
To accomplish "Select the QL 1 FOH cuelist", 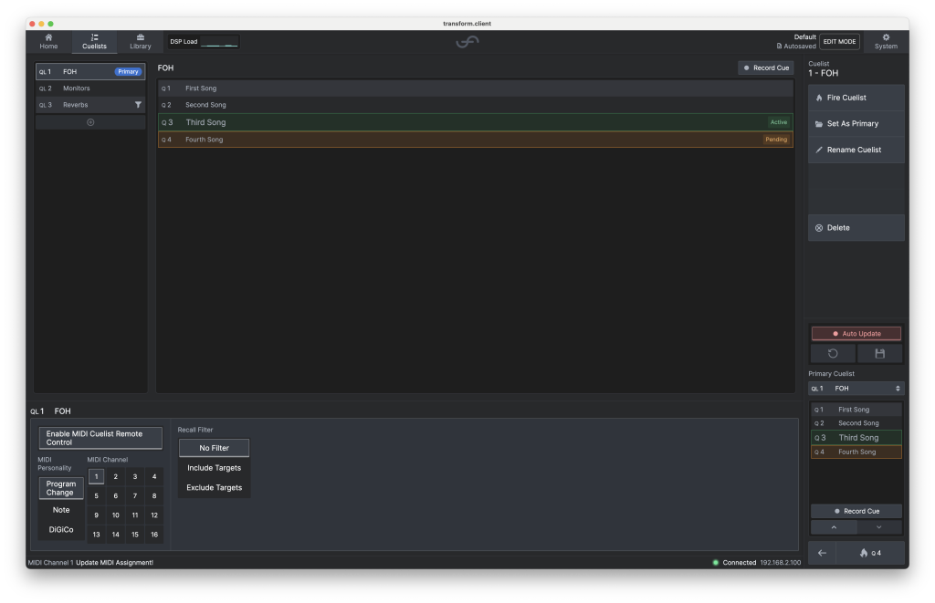I will 90,71.
